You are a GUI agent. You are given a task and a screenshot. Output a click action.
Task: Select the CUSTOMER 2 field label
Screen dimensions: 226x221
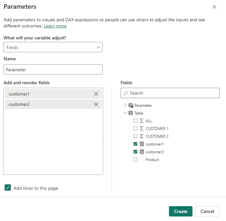[x=157, y=136]
